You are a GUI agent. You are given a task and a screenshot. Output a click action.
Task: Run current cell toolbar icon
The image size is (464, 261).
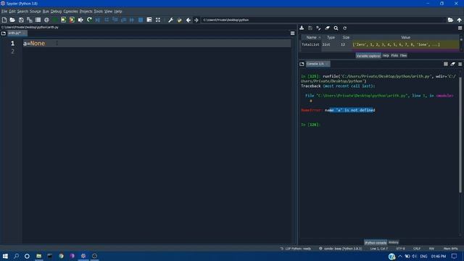pyautogui.click(x=63, y=20)
